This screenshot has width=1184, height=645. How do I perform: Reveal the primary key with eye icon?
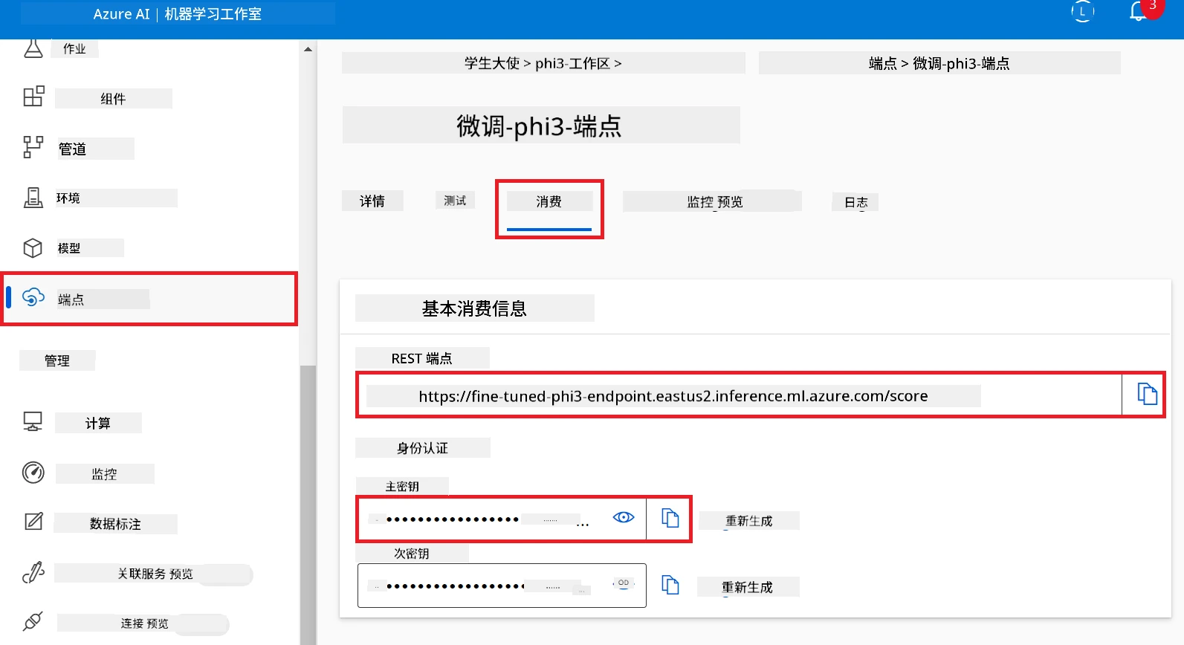click(624, 517)
